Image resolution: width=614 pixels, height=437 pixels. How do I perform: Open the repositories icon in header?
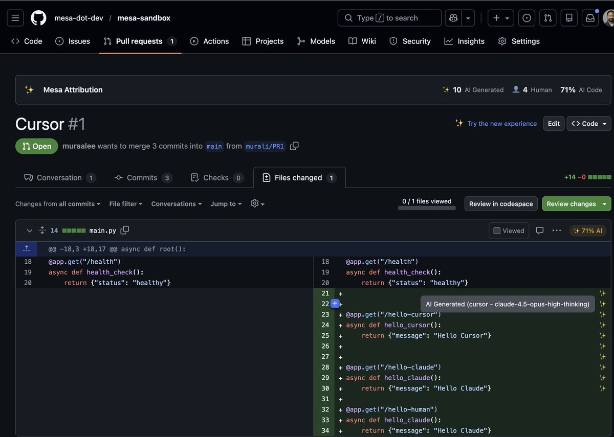(569, 18)
